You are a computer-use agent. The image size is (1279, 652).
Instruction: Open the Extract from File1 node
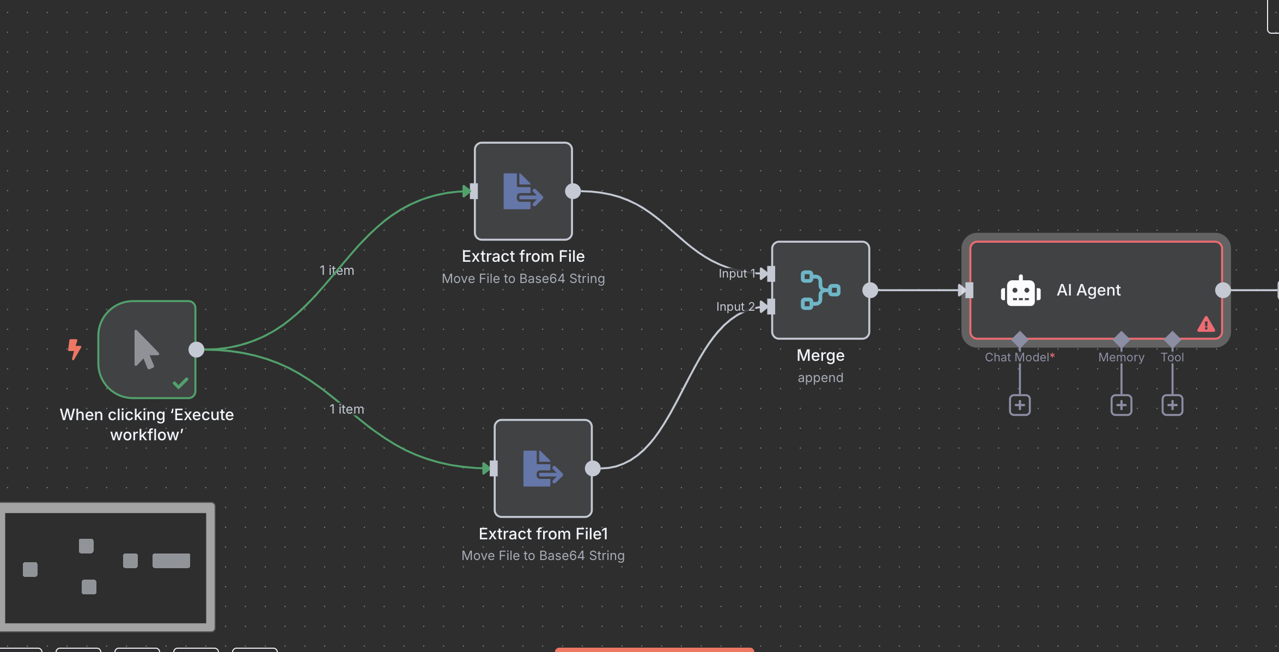pyautogui.click(x=543, y=468)
